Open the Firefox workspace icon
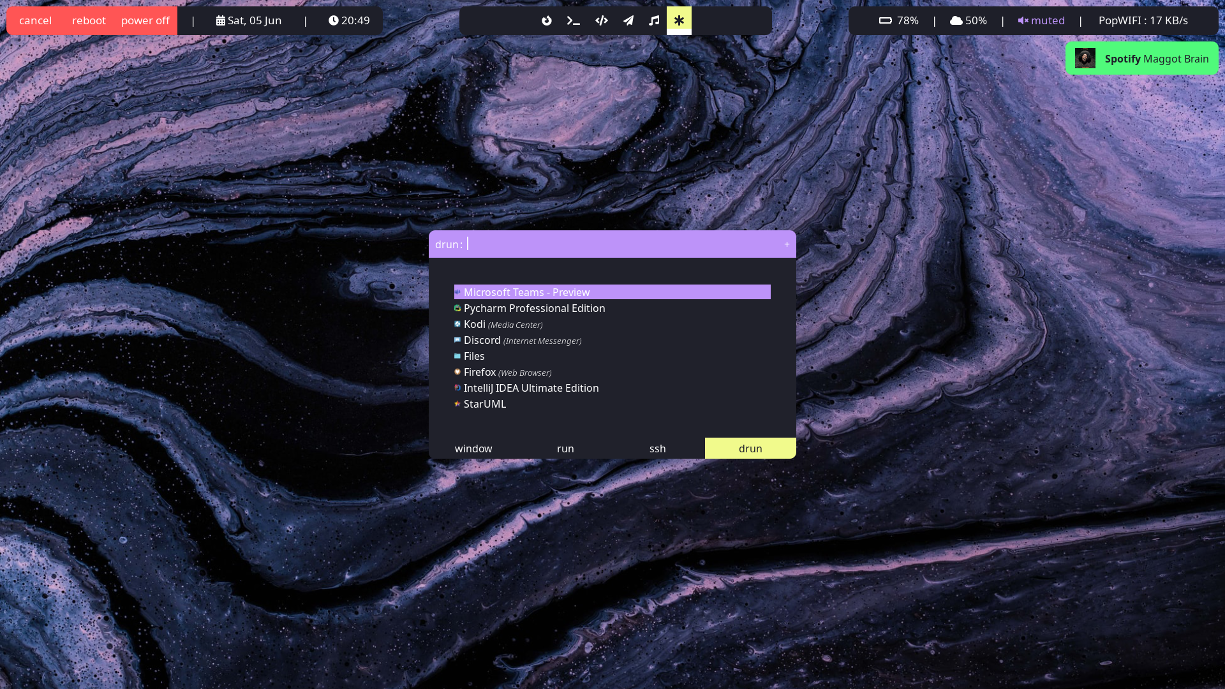Image resolution: width=1225 pixels, height=689 pixels. point(547,20)
